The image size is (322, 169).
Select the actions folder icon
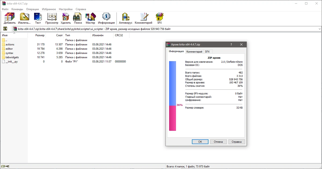coord(3,44)
